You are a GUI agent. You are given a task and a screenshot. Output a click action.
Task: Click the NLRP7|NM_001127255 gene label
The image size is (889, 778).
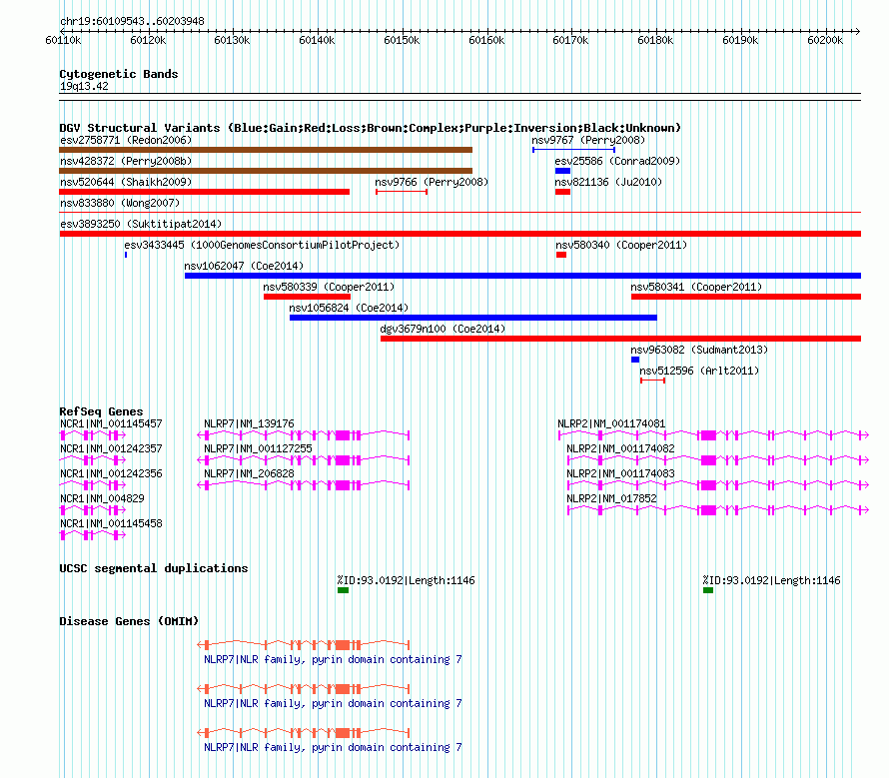(x=258, y=448)
